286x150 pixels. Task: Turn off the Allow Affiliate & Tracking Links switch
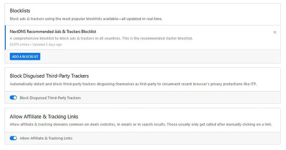[13, 138]
